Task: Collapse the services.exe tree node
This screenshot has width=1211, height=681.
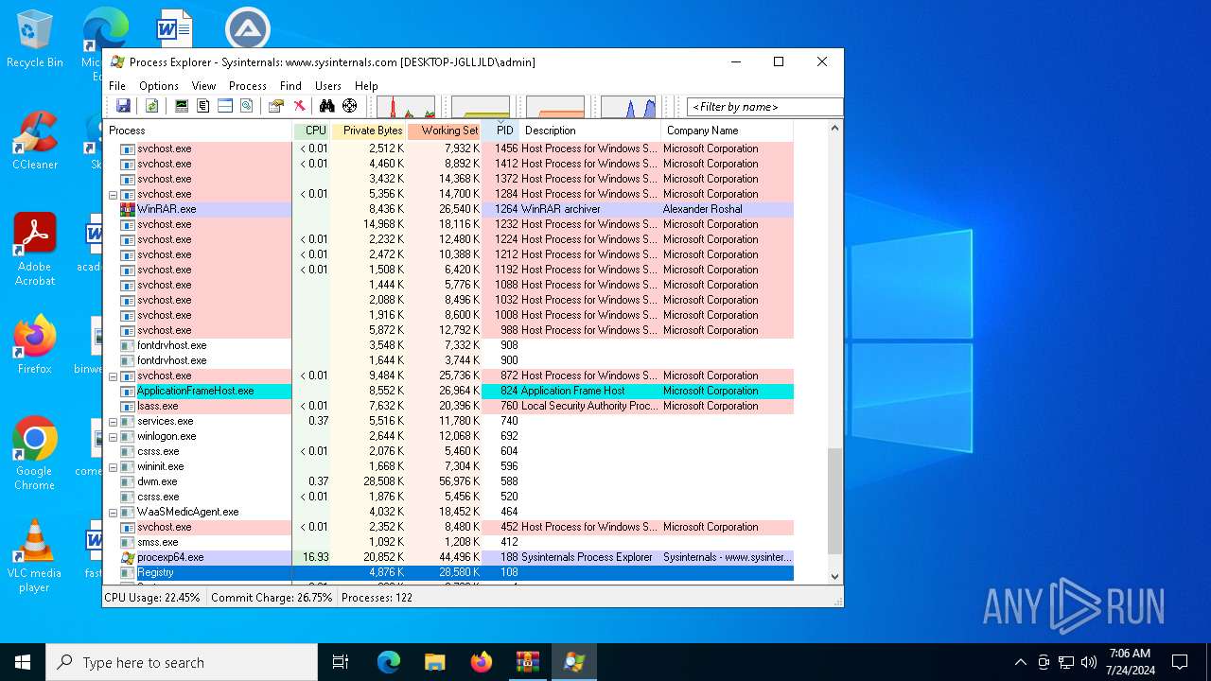Action: [x=113, y=421]
